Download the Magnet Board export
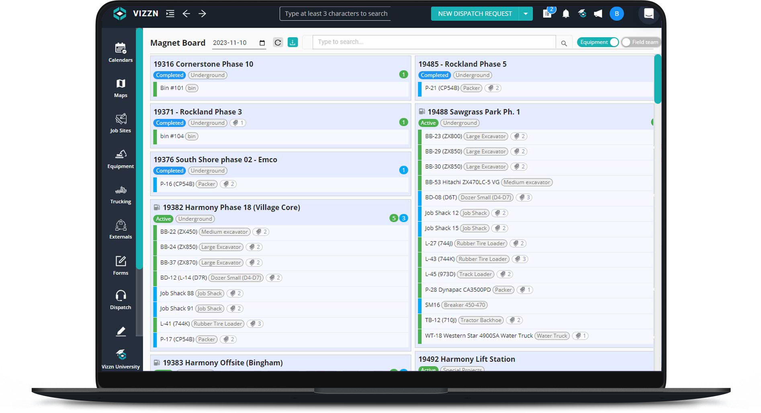This screenshot has height=413, width=761. 293,42
